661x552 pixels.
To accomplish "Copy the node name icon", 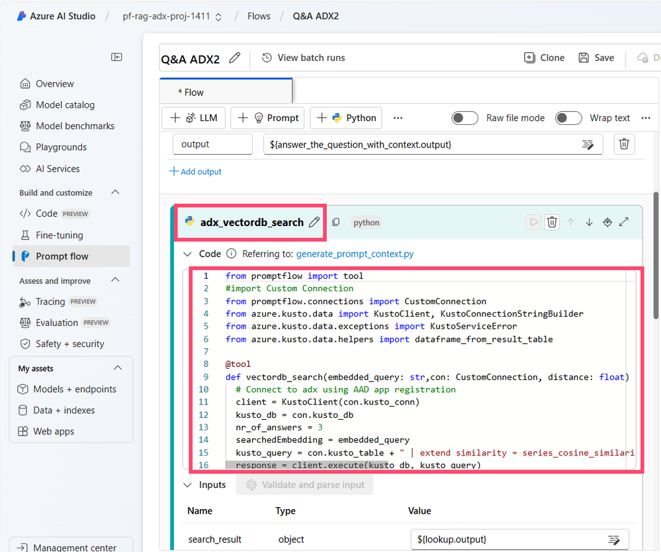I will [x=335, y=222].
